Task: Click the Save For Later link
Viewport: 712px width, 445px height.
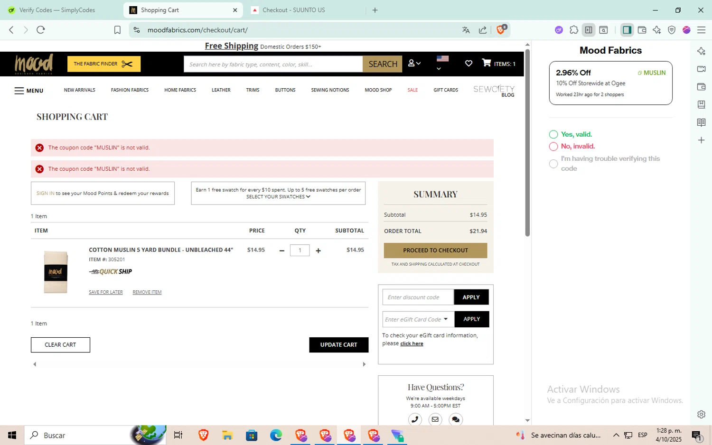Action: tap(106, 292)
